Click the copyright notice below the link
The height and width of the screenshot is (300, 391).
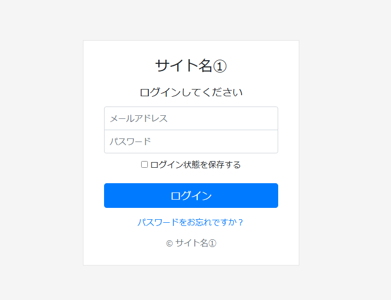191,243
